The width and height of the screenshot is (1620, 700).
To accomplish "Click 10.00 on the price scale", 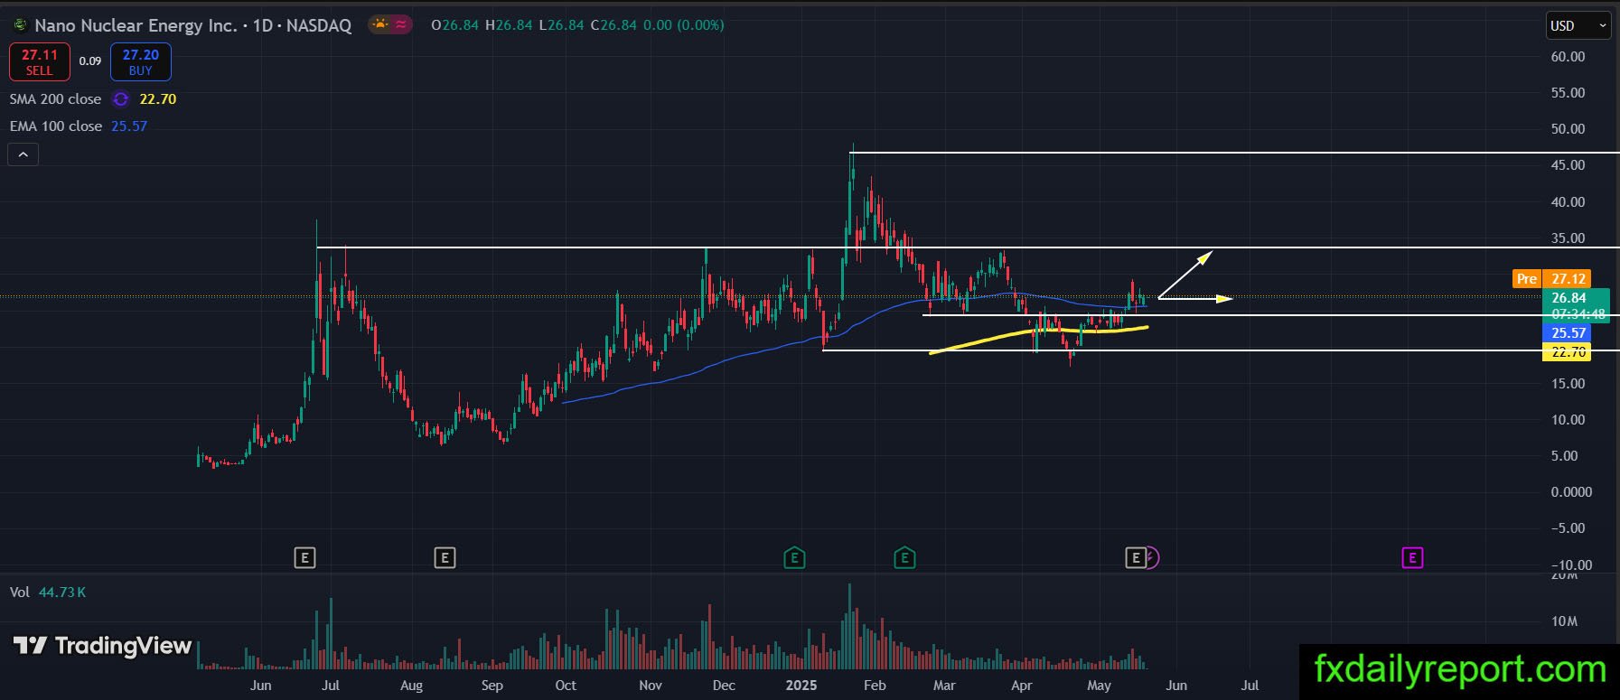I will [x=1568, y=420].
